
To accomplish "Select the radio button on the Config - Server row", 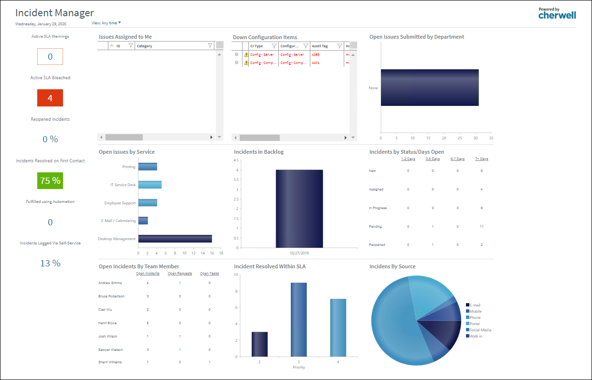I will coord(236,54).
